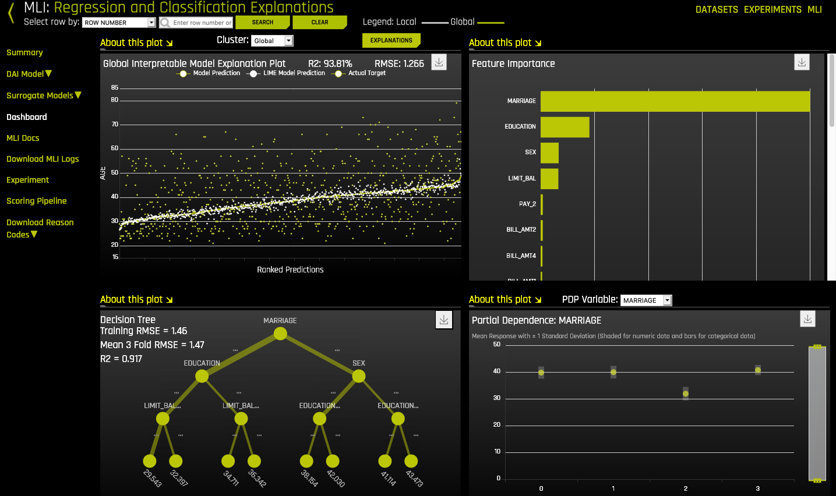The image size is (836, 496).
Task: Open the PDP Variable MARRIAGE dropdown
Action: pos(646,300)
